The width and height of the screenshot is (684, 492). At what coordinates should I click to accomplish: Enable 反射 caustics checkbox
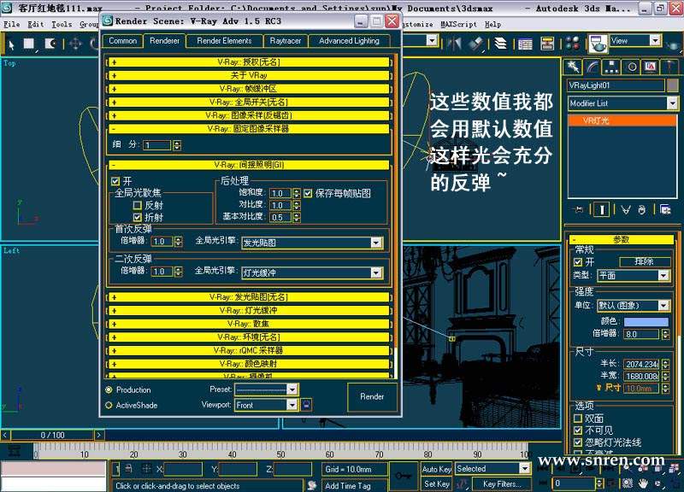click(x=137, y=205)
